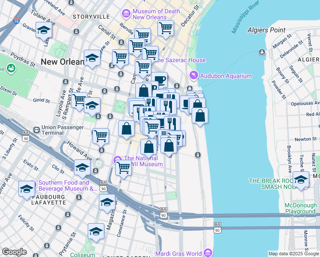Image resolution: width=320 pixels, height=257 pixels.
Task: Open the shopping bag marker above National WWII Museum
Action: [148, 147]
